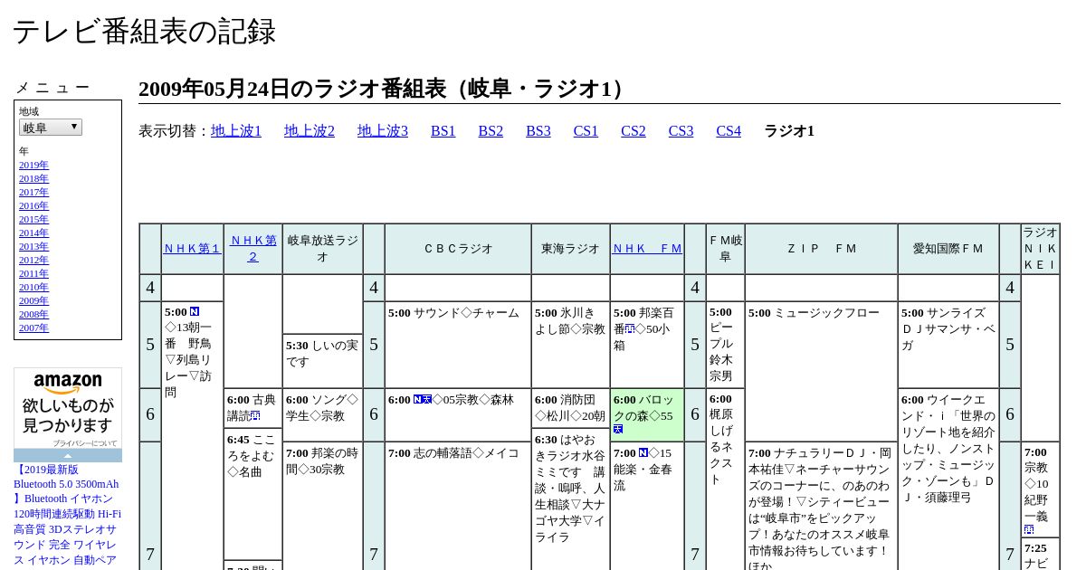Click the 愛知国際ＦＭ column header
This screenshot has width=1086, height=570.
[948, 249]
